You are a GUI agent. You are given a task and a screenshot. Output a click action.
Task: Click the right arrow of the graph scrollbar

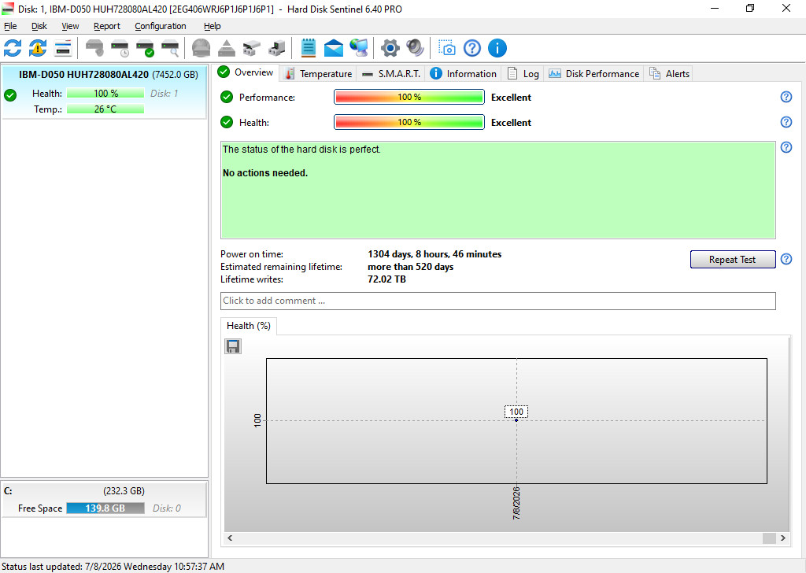point(783,538)
